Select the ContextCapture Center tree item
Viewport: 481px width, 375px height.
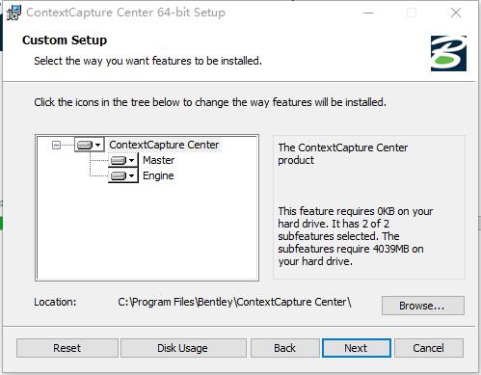(164, 145)
